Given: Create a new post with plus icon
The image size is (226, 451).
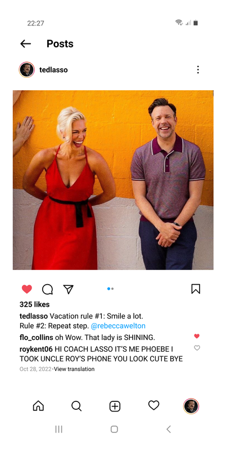Looking at the screenshot, I should [x=115, y=406].
